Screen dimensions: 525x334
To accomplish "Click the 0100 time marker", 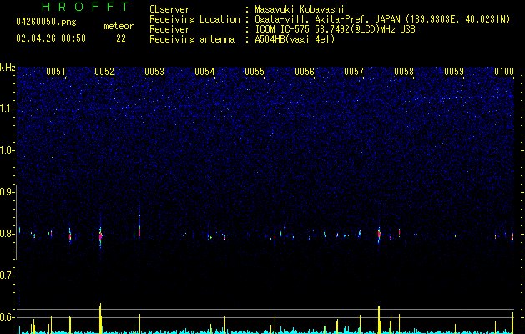I will coord(504,72).
